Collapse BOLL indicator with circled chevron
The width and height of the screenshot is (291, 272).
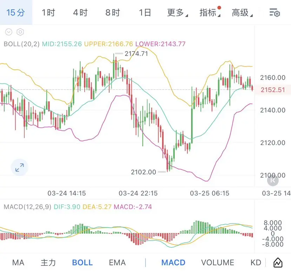(x=9, y=32)
